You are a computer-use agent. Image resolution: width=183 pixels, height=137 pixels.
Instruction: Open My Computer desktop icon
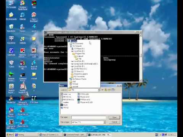tap(11, 4)
